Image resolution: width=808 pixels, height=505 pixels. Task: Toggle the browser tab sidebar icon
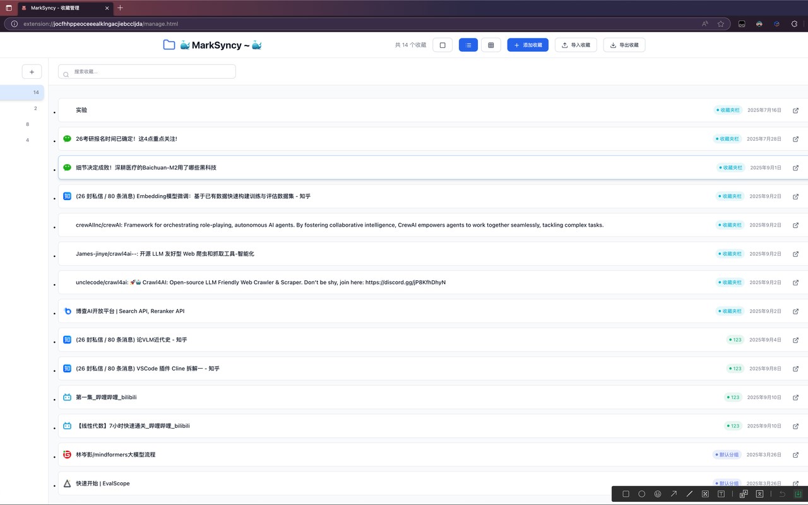tap(8, 8)
